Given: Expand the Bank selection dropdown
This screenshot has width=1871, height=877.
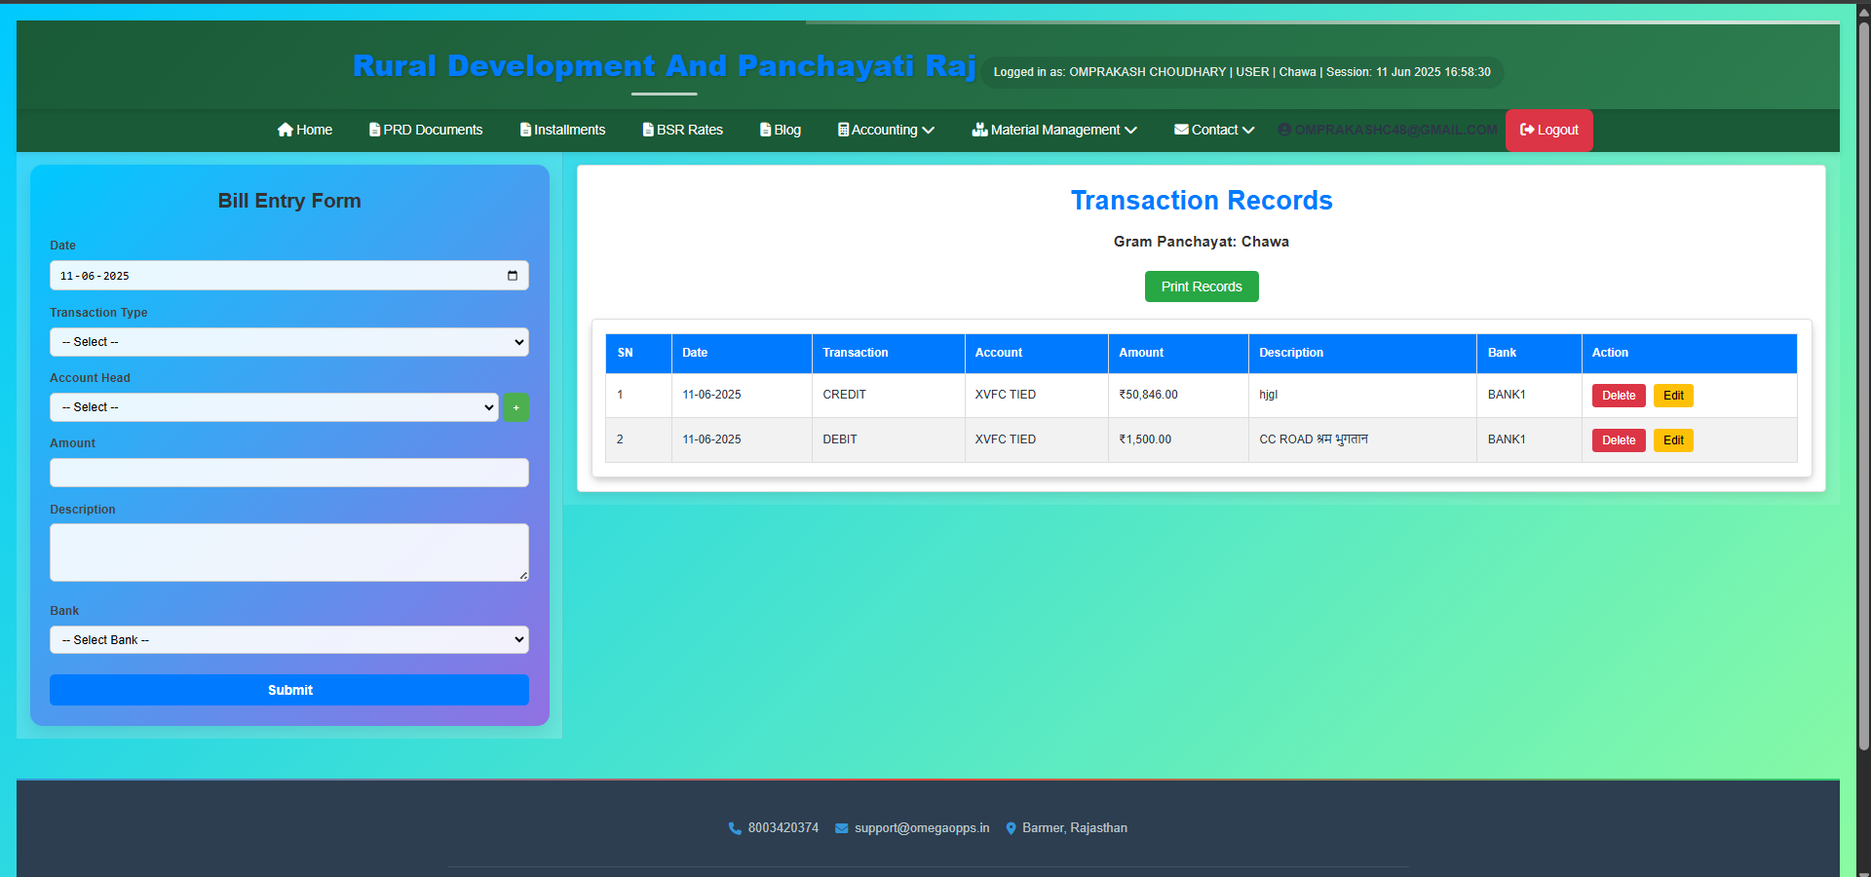Looking at the screenshot, I should click(x=288, y=639).
